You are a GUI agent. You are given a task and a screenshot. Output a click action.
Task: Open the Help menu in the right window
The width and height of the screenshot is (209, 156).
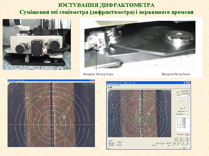[118, 85]
